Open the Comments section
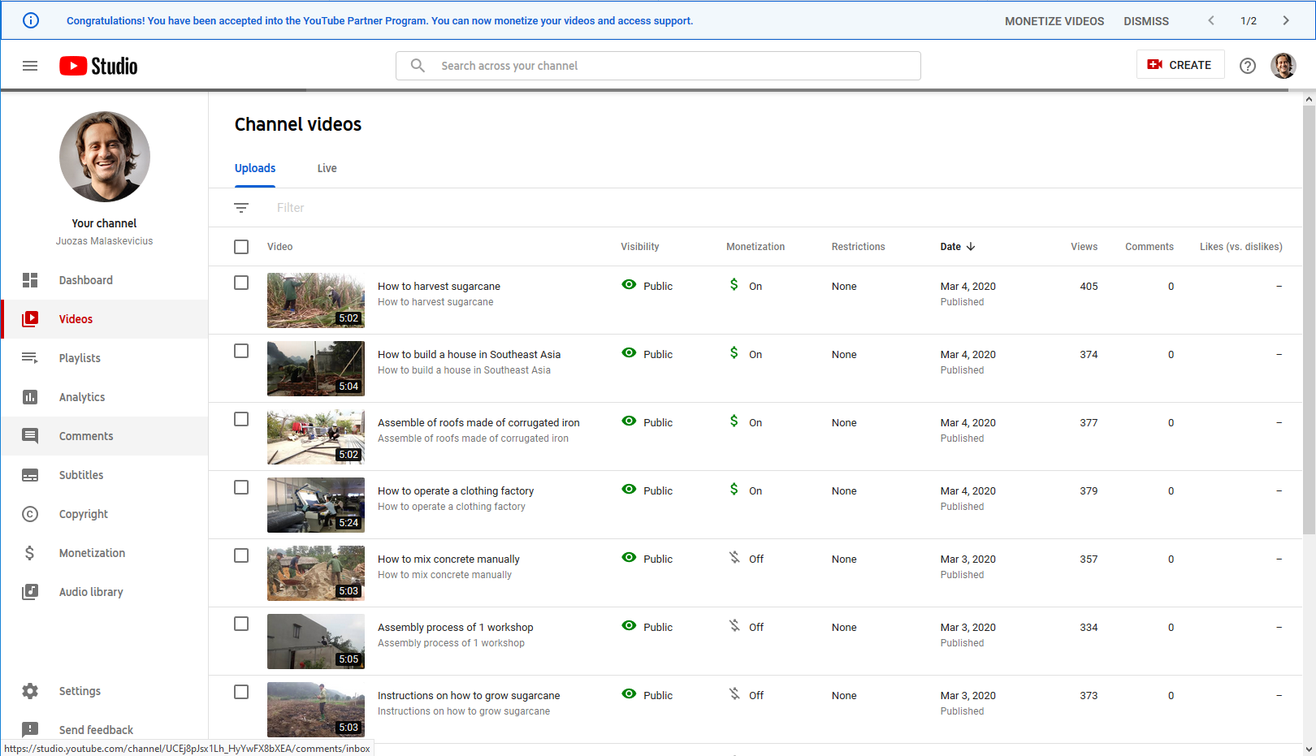 (87, 435)
